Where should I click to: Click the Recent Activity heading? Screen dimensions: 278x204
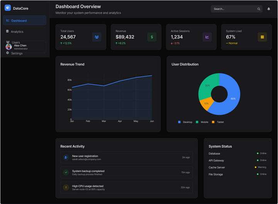coord(72,146)
